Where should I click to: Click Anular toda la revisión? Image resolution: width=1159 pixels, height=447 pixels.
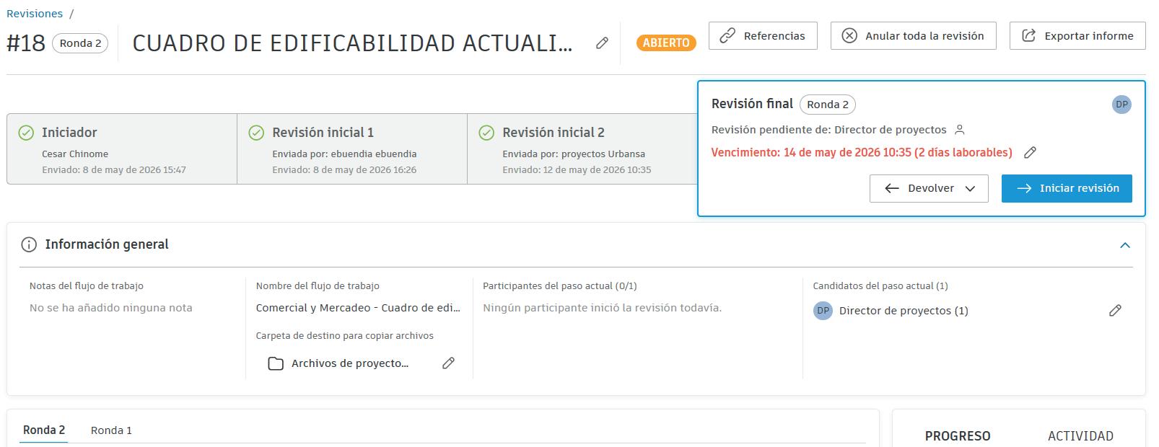[913, 35]
